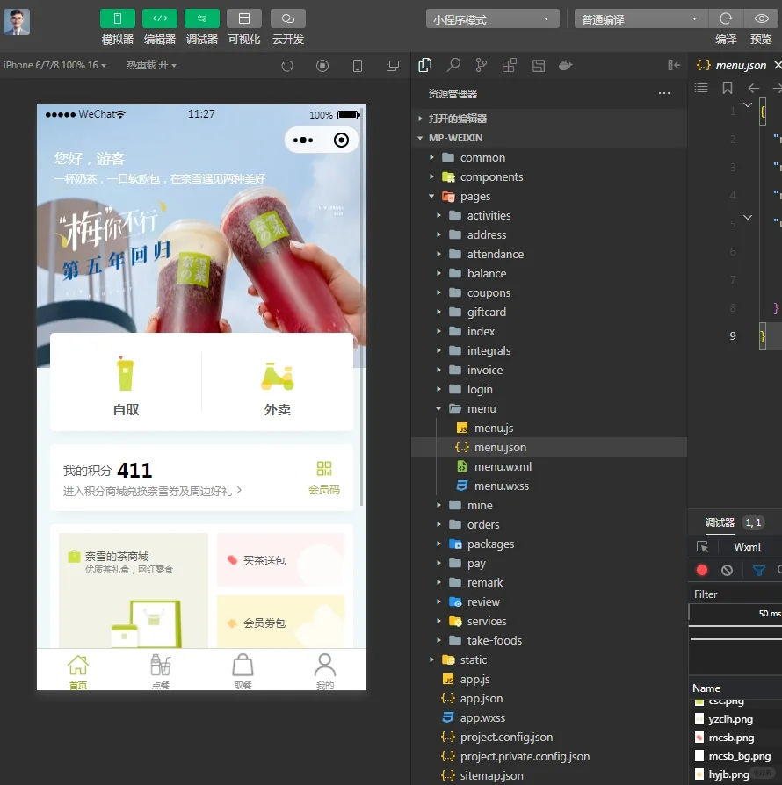Click the user avatar picture
Screen dimensions: 782x785
pyautogui.click(x=17, y=22)
